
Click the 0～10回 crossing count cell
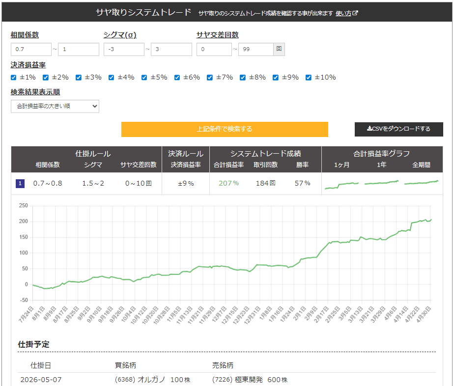point(139,183)
